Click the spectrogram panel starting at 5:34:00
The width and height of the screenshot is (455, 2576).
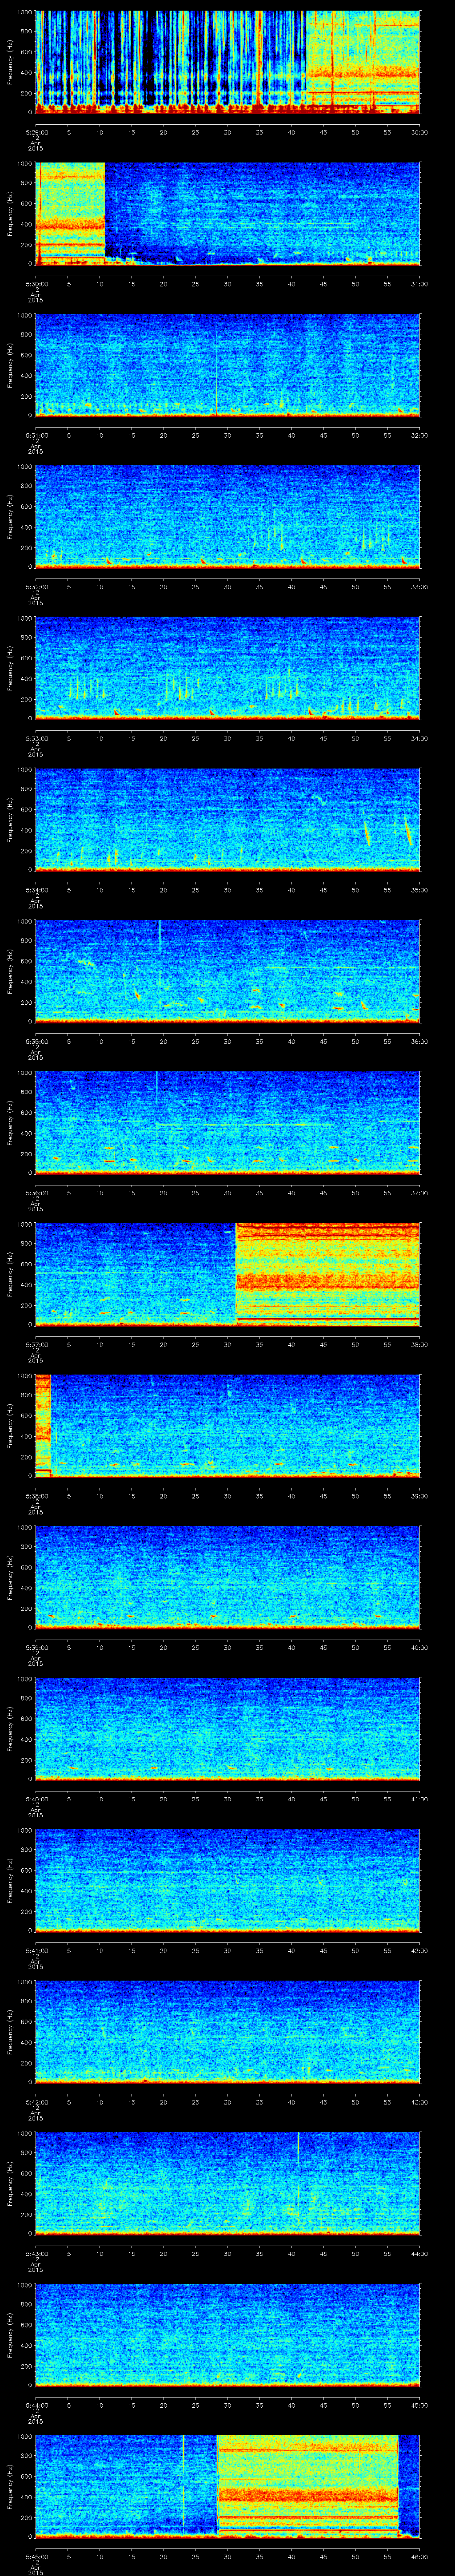pos(228,819)
